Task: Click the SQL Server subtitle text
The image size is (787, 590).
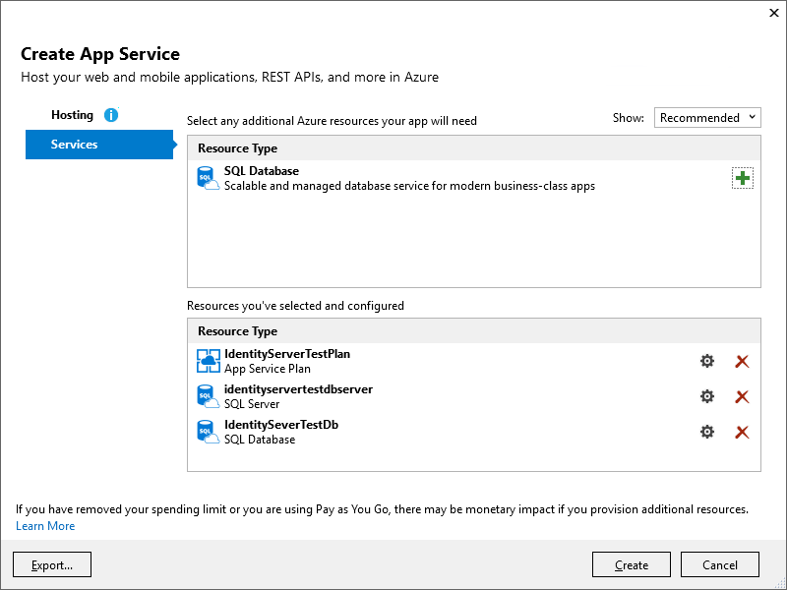Action: point(252,404)
